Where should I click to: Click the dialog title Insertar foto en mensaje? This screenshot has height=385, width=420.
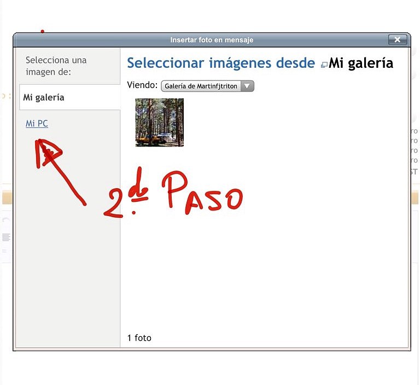point(212,40)
